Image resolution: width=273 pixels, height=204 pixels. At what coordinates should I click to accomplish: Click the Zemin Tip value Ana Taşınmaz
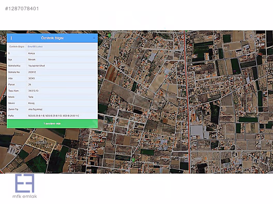pos(35,109)
